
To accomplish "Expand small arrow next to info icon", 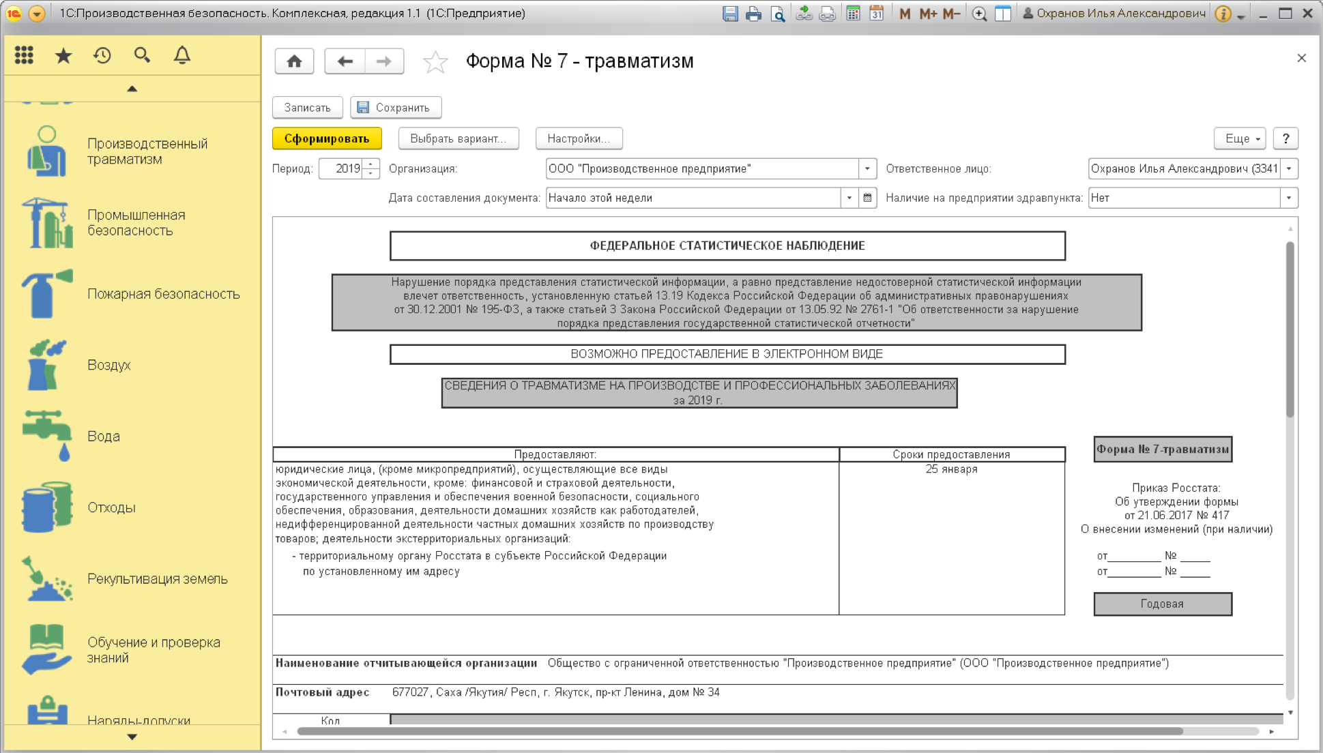I will (1240, 15).
